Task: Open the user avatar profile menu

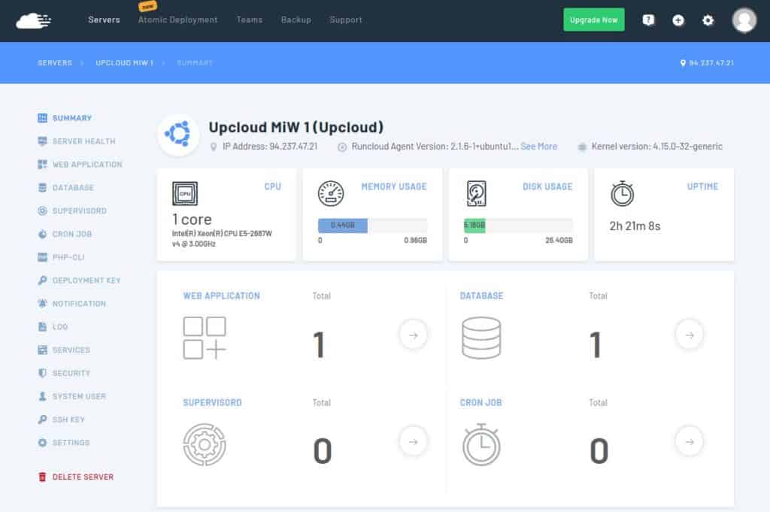Action: (744, 20)
